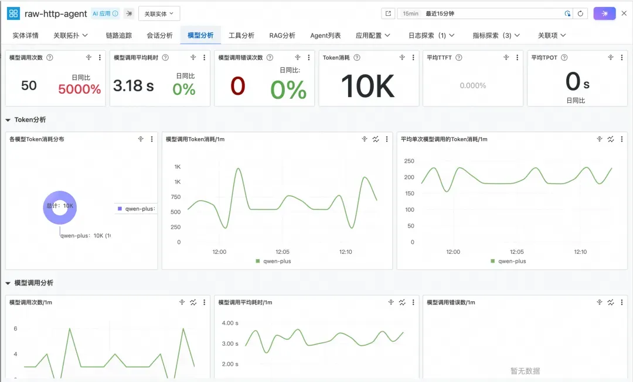The height and width of the screenshot is (382, 633).
Task: Open the 关联实体 dropdown
Action: (159, 13)
